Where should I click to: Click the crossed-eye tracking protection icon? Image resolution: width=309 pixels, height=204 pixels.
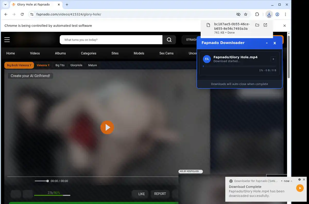238,14
